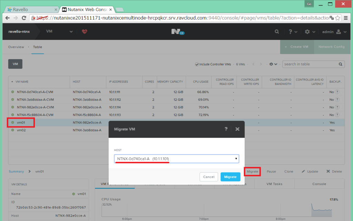Viewport: 353px width, 221px height.
Task: Open help in the Migrate VM dialog
Action: [226, 129]
